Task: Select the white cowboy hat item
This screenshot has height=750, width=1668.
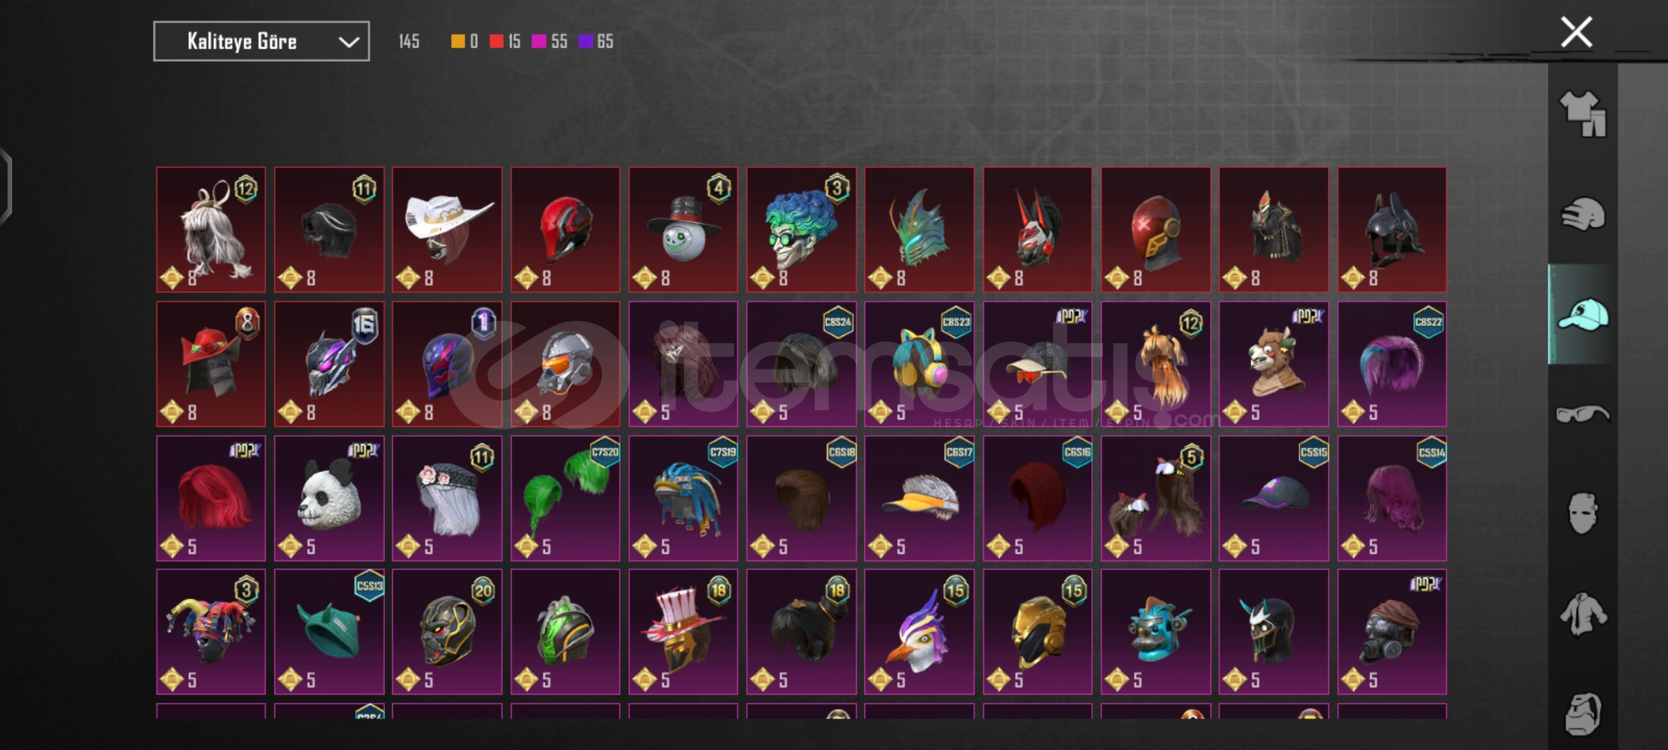Action: coord(447,230)
